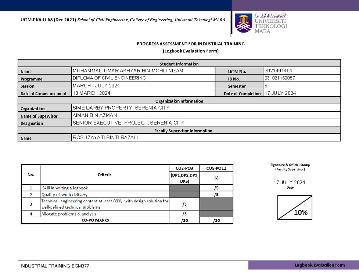Select the CO5-PO12 column header
Viewport: 359px width, 277px height.
[216, 168]
